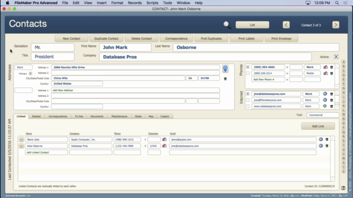The width and height of the screenshot is (353, 198).
Task: Open the address type Work dropdown
Action: coord(23,67)
